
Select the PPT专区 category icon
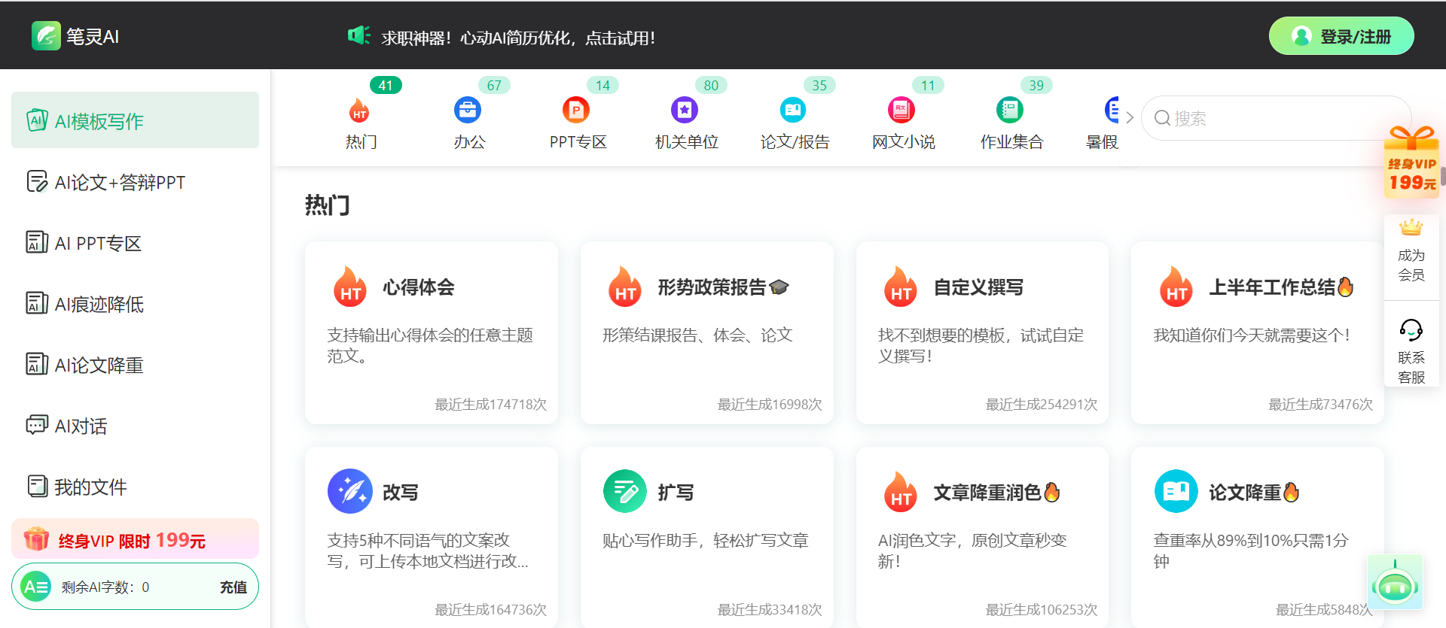click(x=576, y=110)
